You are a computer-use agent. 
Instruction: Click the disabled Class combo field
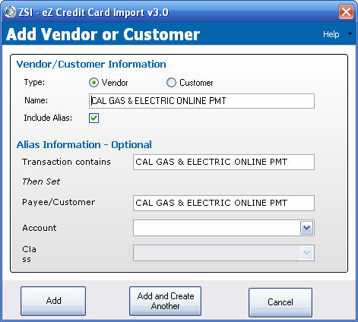coord(217,253)
